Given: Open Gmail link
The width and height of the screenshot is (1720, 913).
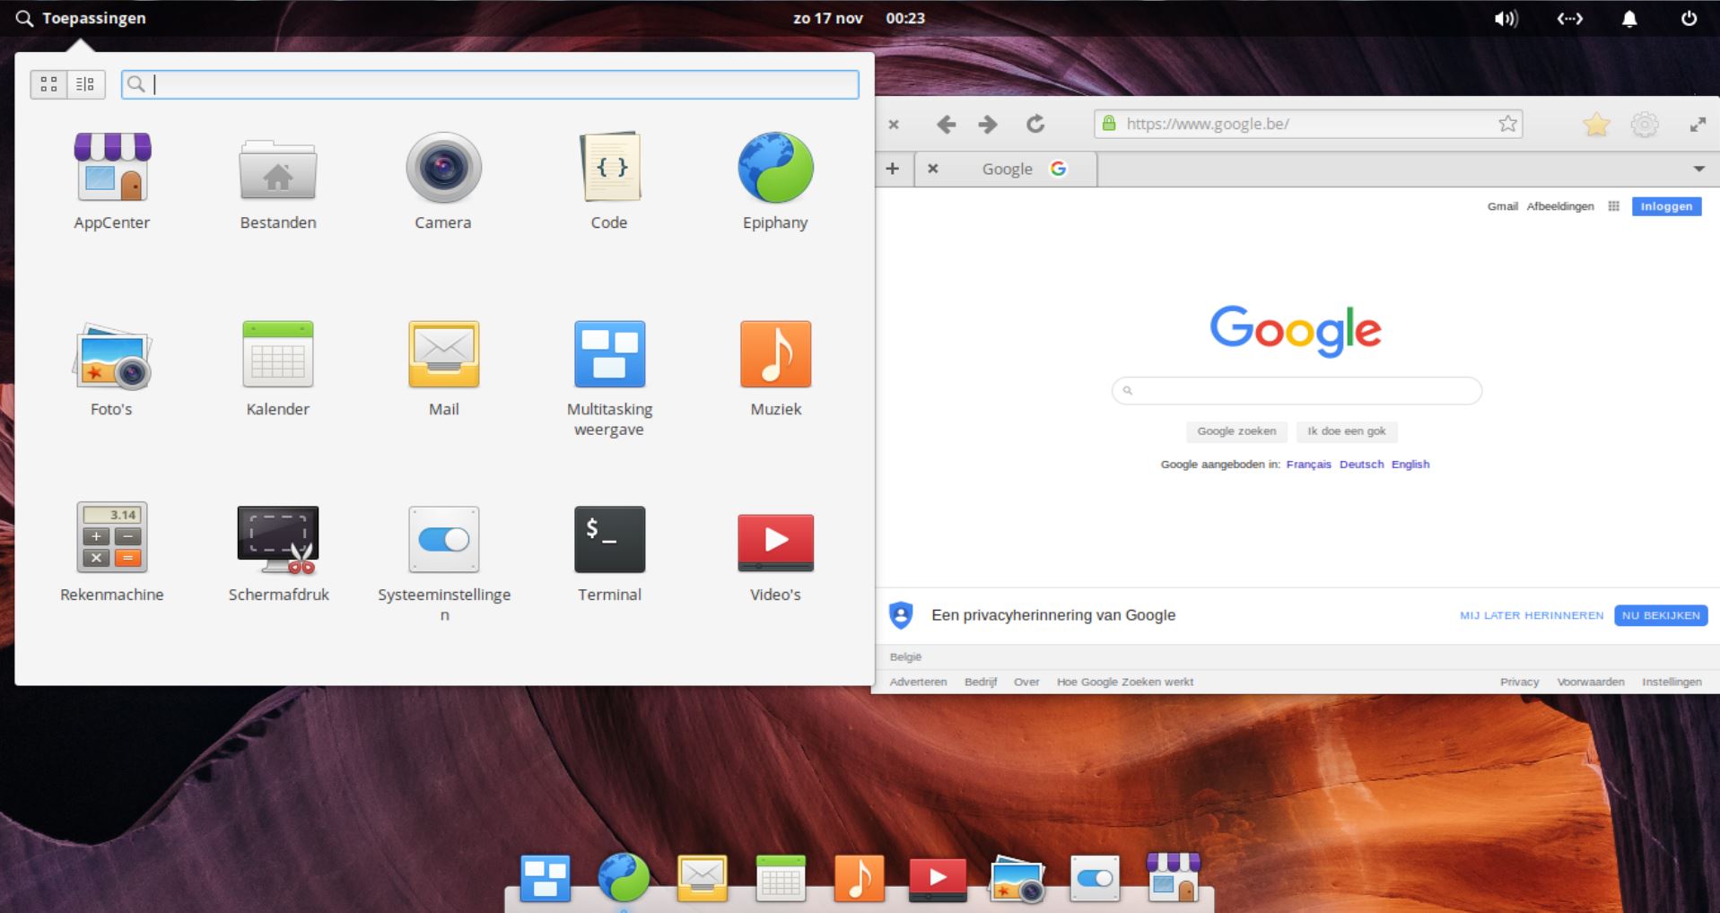Looking at the screenshot, I should 1502,206.
